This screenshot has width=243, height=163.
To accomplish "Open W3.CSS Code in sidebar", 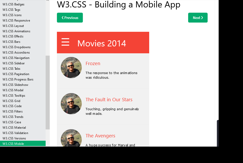I will click(23, 106).
